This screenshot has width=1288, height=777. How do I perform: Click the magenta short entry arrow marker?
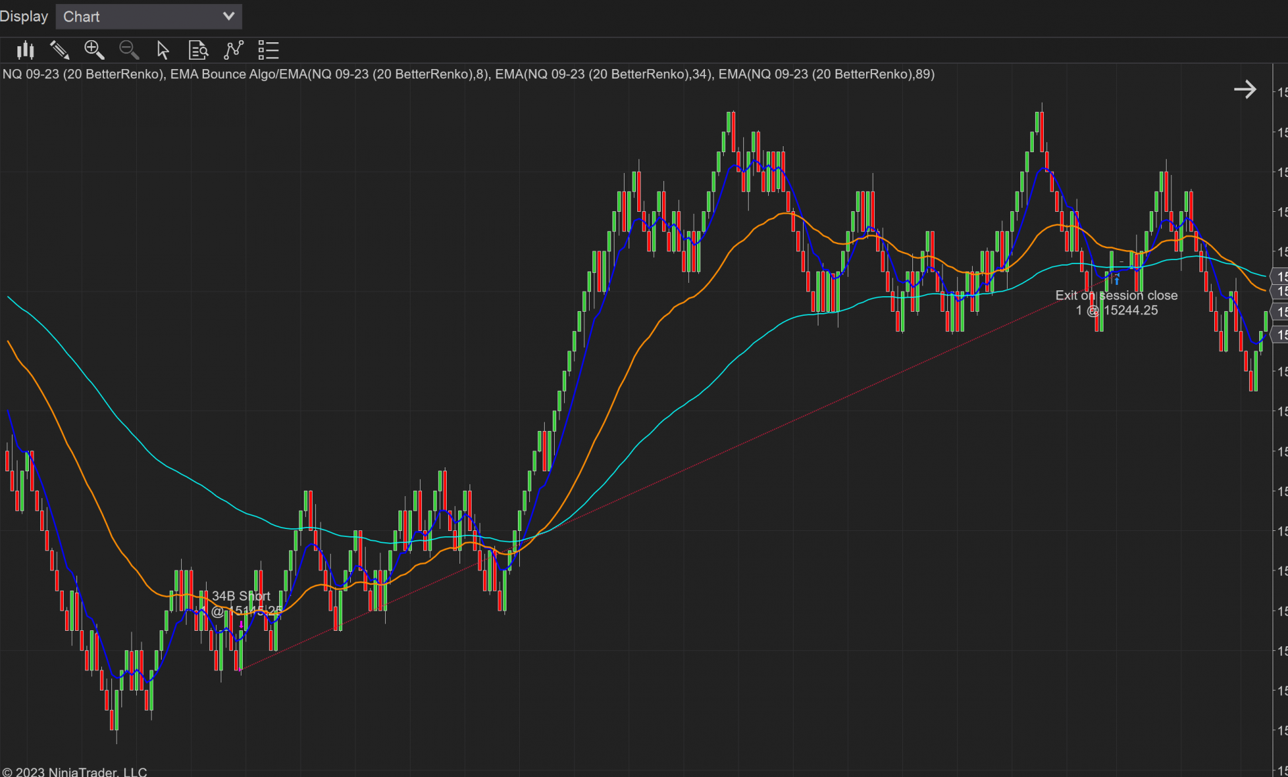point(241,625)
